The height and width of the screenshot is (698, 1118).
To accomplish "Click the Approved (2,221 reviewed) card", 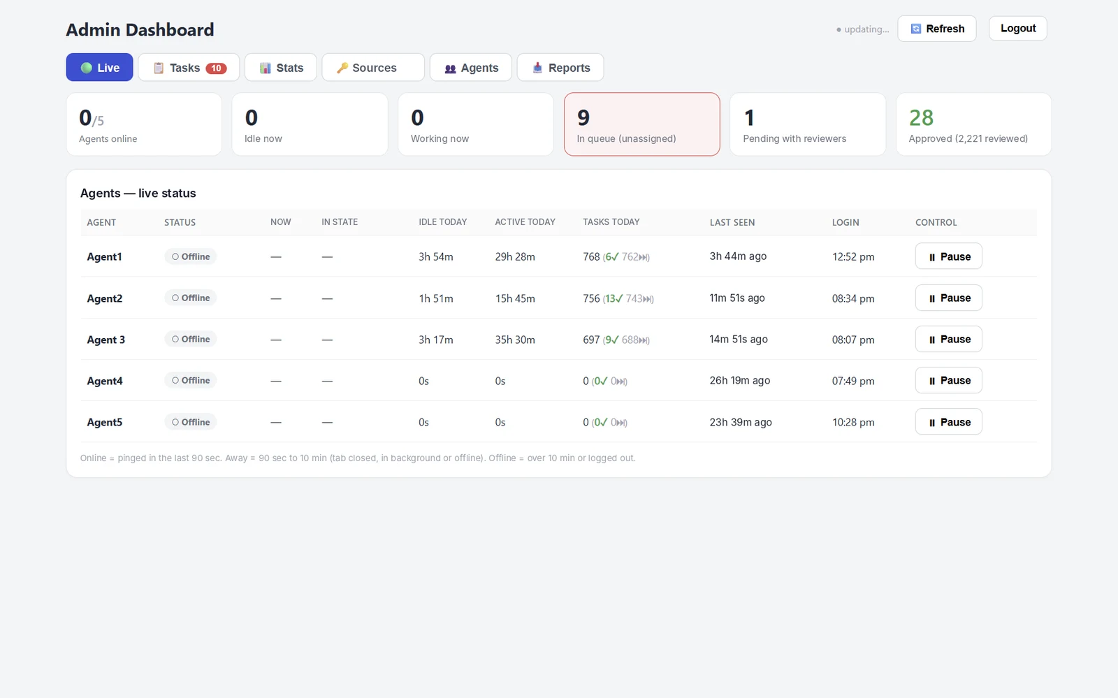I will click(x=974, y=124).
